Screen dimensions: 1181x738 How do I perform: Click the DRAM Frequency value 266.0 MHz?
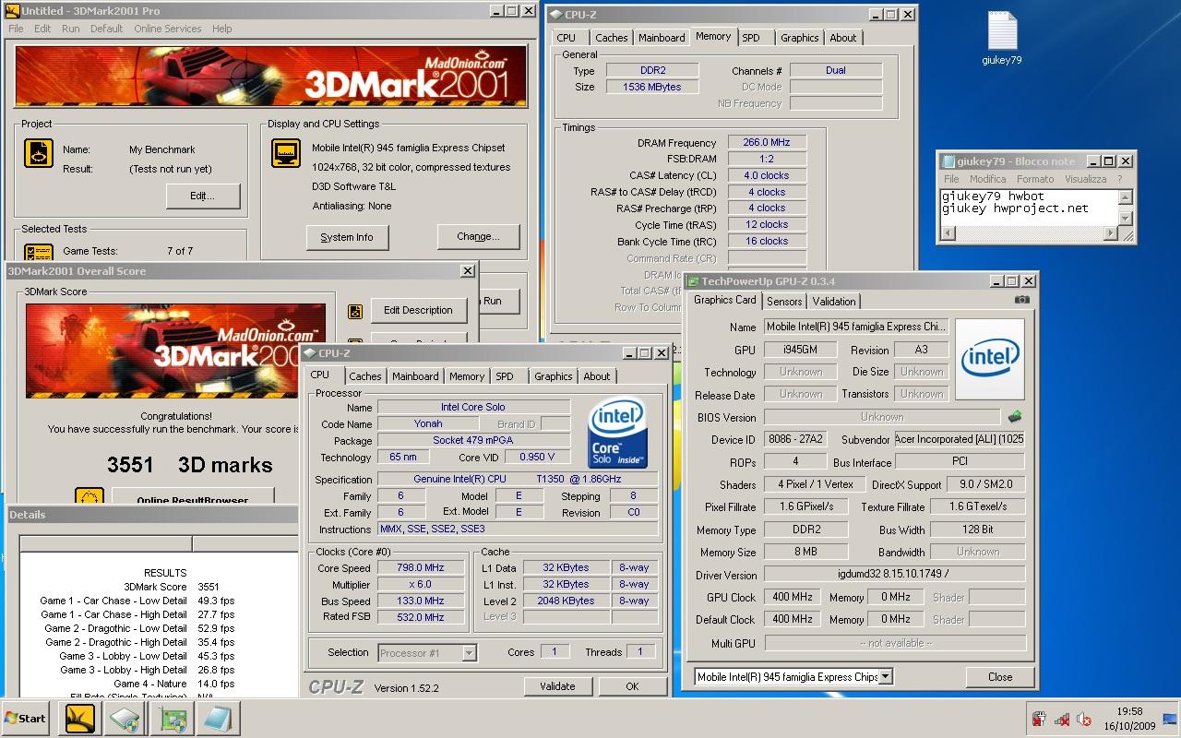[767, 142]
